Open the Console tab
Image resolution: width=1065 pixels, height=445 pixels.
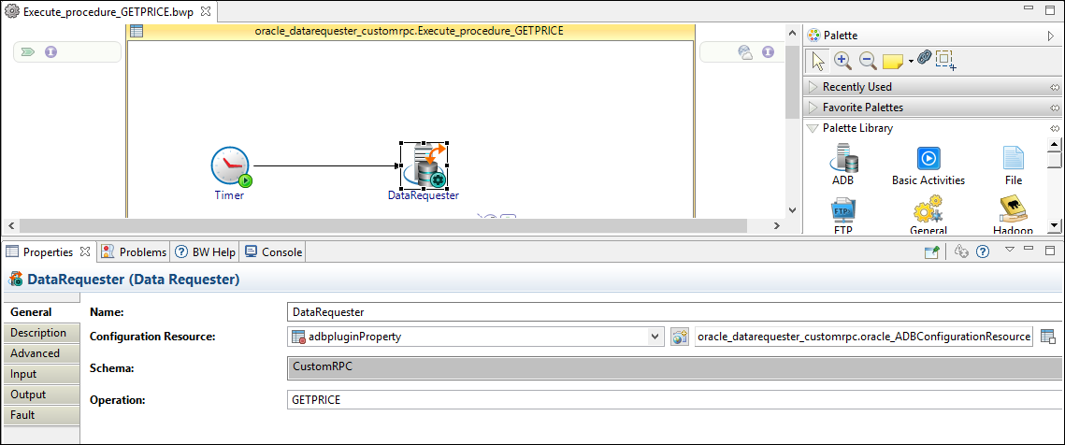[x=273, y=252]
